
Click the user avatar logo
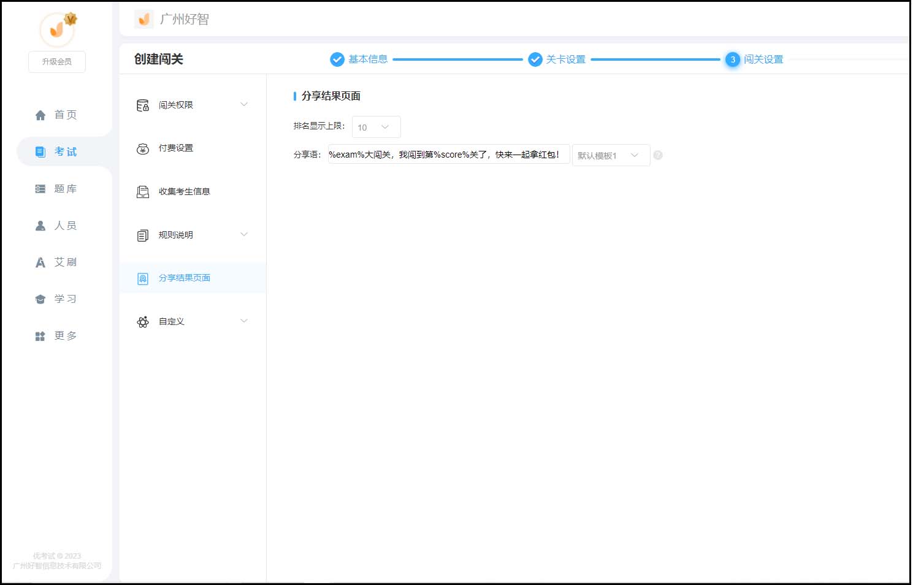[x=57, y=29]
